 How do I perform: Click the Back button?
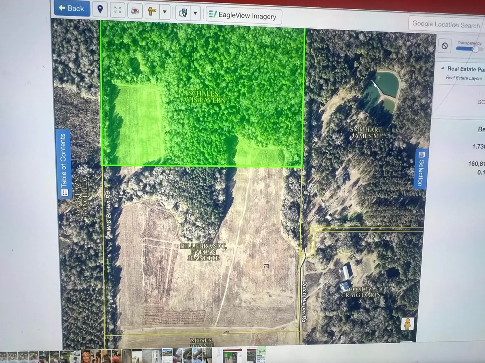(72, 8)
